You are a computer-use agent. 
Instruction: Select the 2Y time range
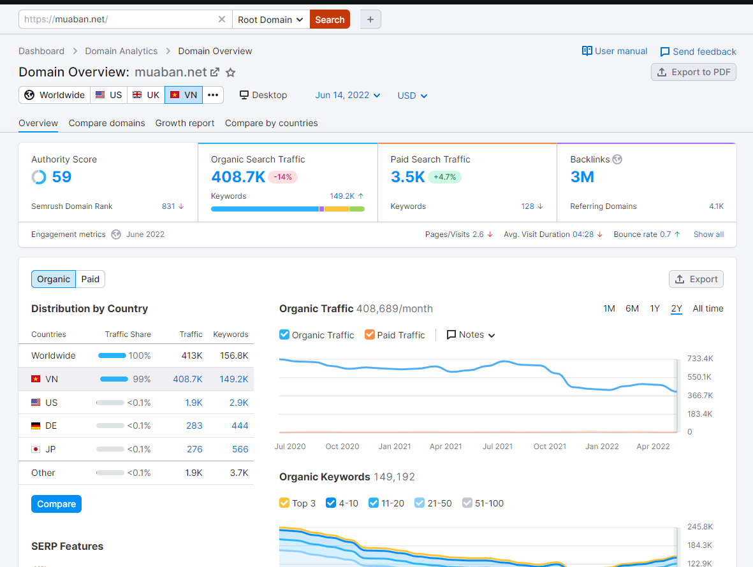676,308
